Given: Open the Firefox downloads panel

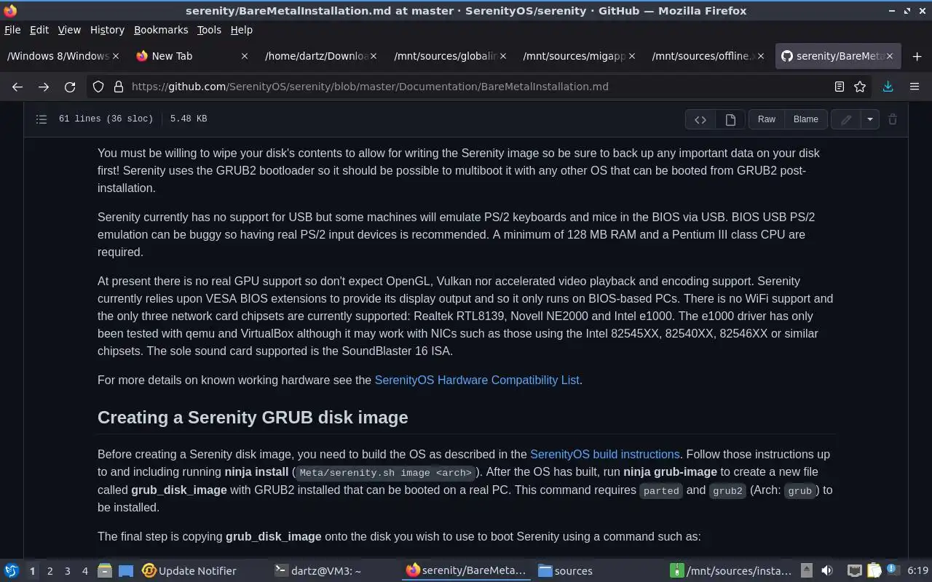Looking at the screenshot, I should [x=888, y=87].
